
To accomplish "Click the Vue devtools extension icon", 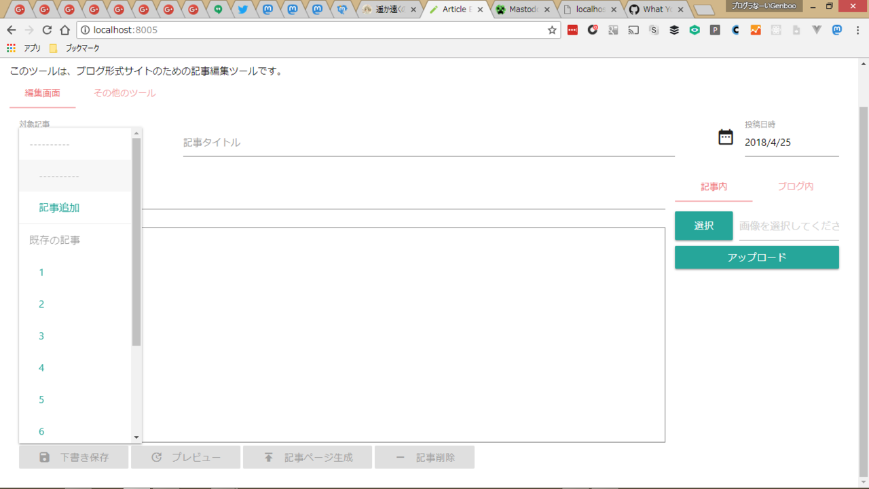I will pos(817,30).
